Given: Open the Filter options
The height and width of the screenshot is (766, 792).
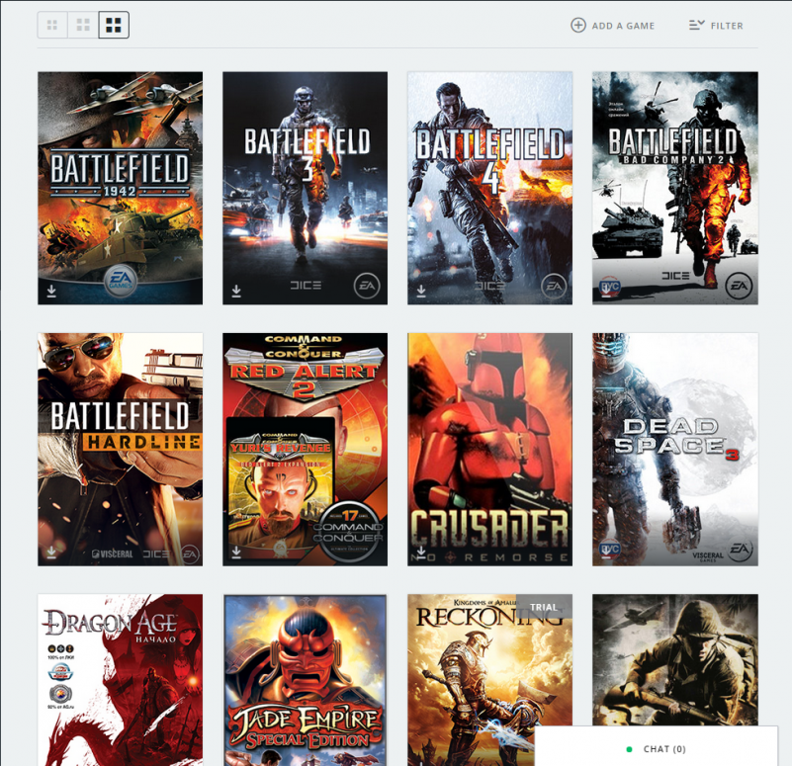Looking at the screenshot, I should click(716, 26).
